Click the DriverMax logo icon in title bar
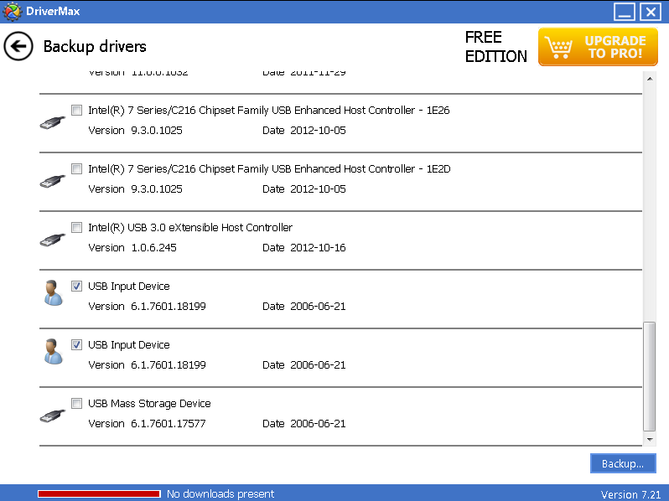 coord(12,11)
